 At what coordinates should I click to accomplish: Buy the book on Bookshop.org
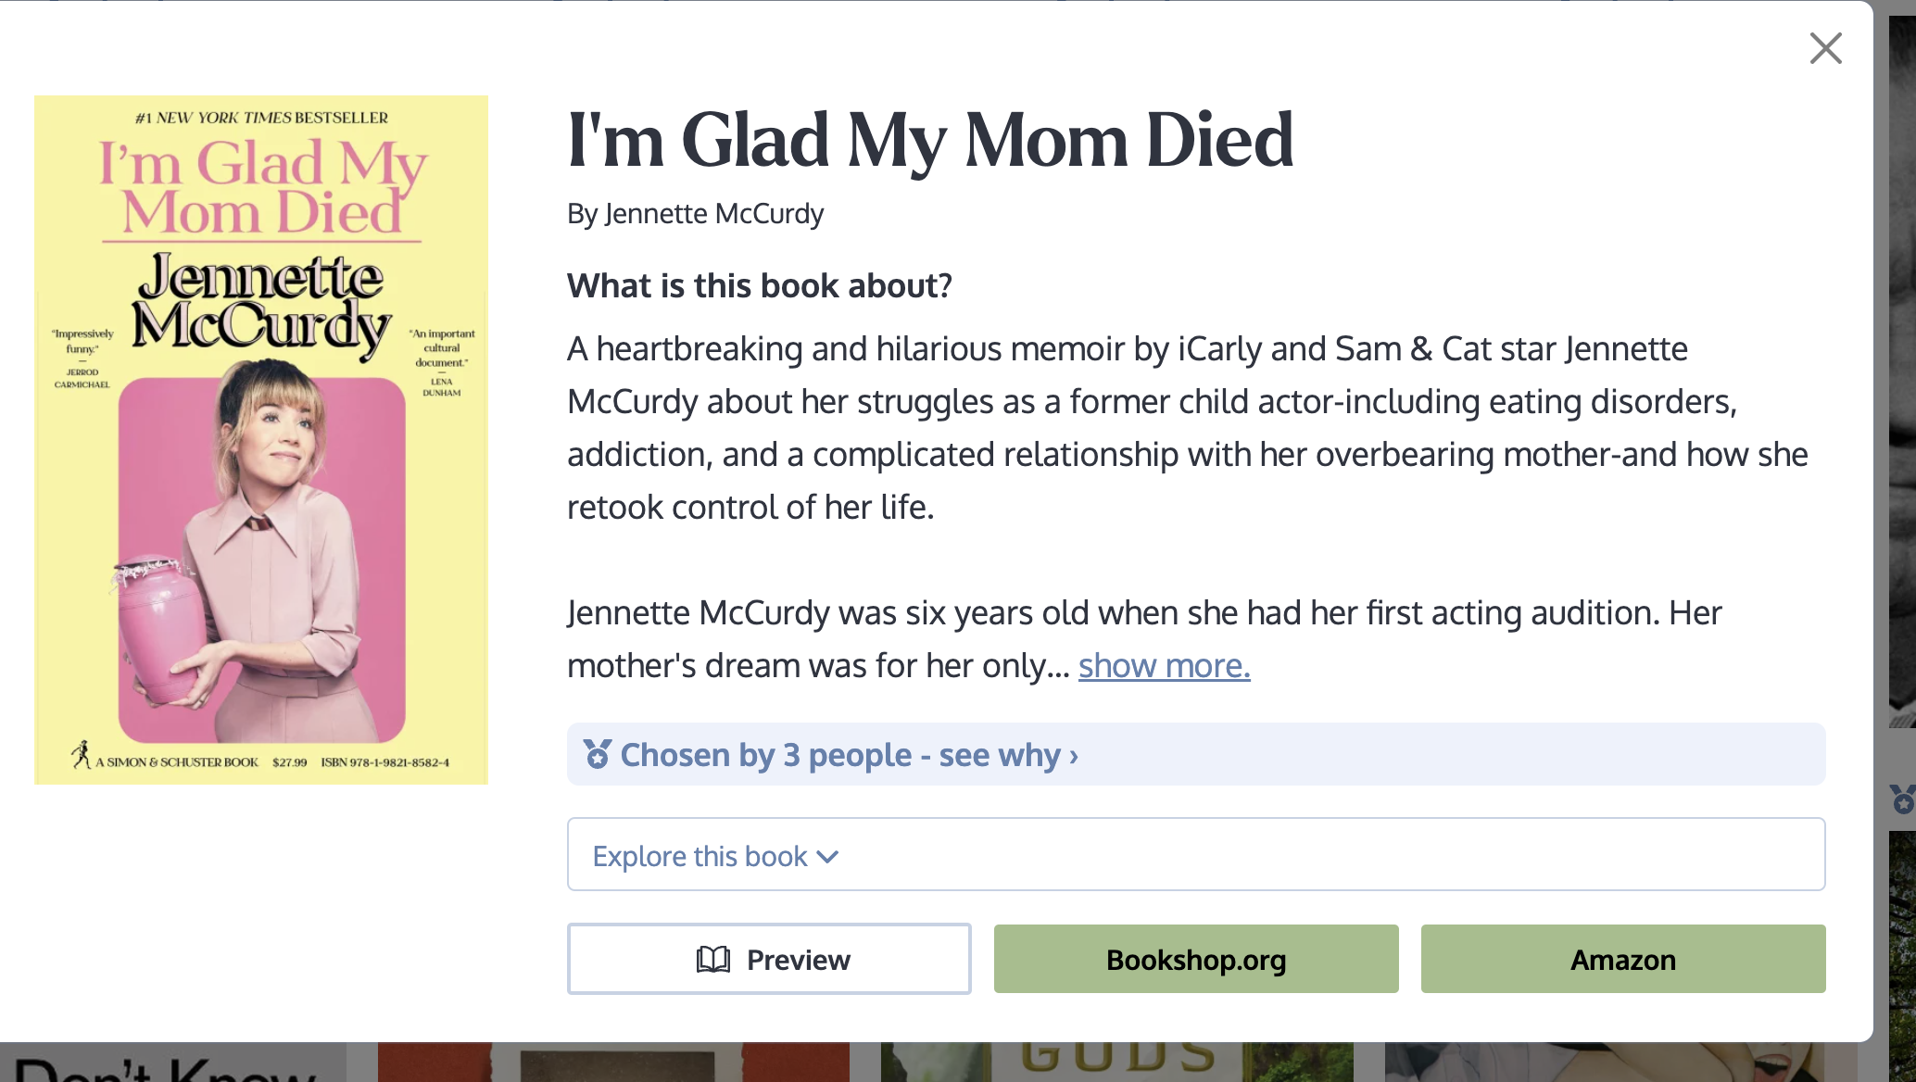point(1196,959)
